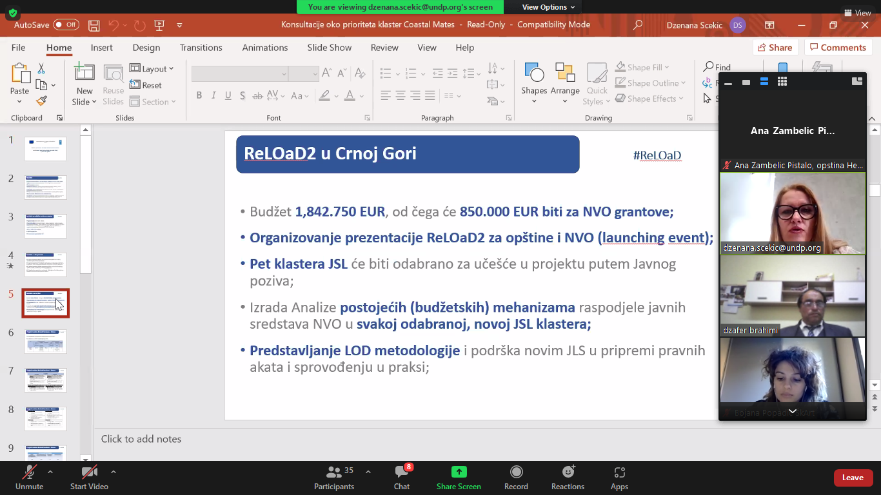The image size is (881, 495).
Task: Toggle AutoSave switch
Action: (x=66, y=25)
